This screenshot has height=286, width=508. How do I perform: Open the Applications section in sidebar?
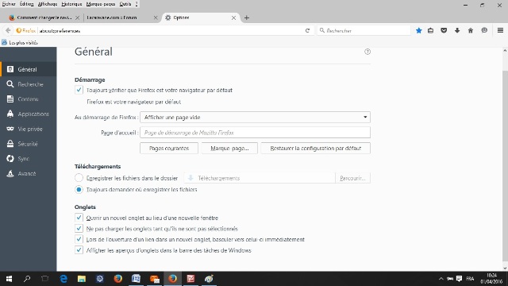point(29,114)
